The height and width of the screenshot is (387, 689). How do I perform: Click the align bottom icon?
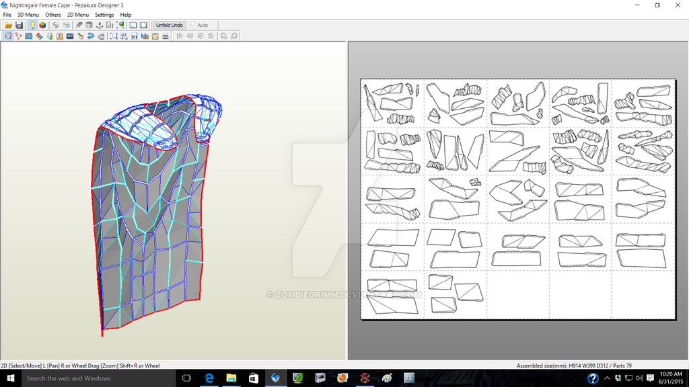pos(211,36)
